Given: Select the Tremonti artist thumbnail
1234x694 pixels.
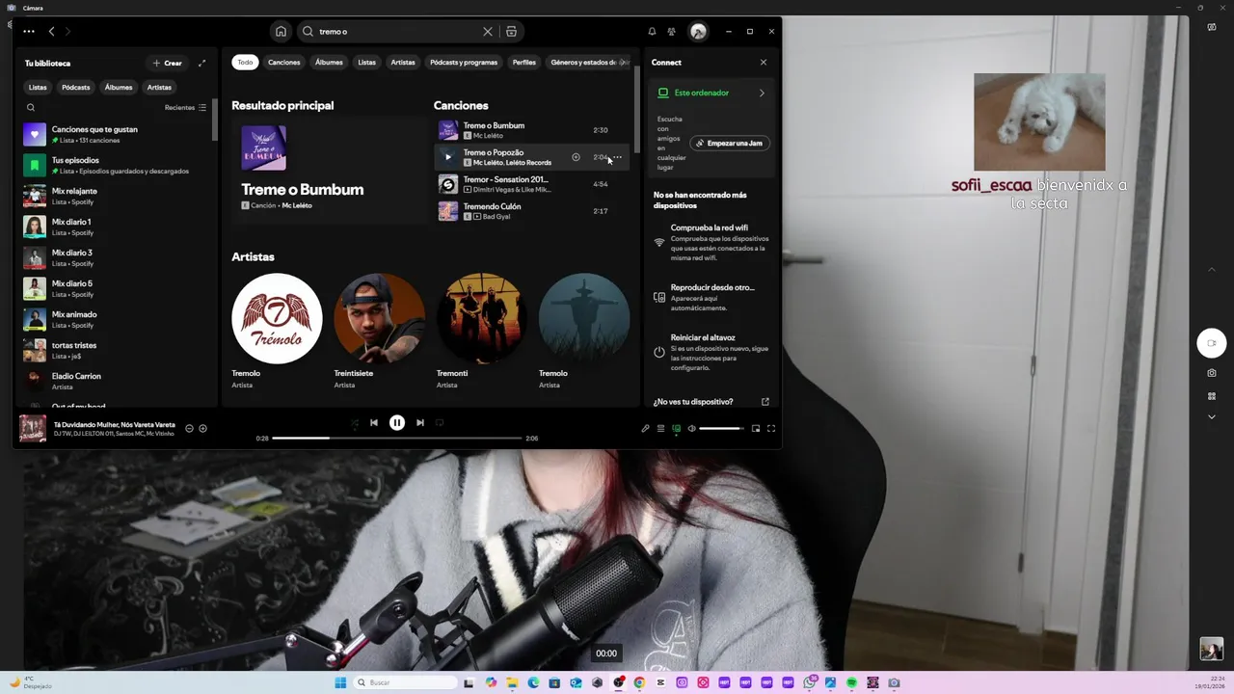Looking at the screenshot, I should (481, 318).
